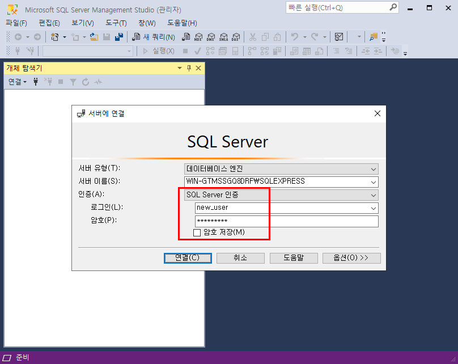The width and height of the screenshot is (458, 364).
Task: Open the available databases combo box
Action: click(x=88, y=51)
